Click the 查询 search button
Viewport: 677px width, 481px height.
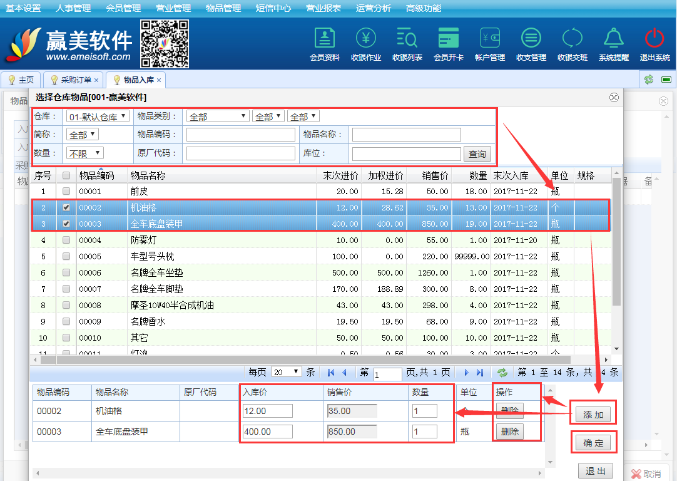click(477, 154)
